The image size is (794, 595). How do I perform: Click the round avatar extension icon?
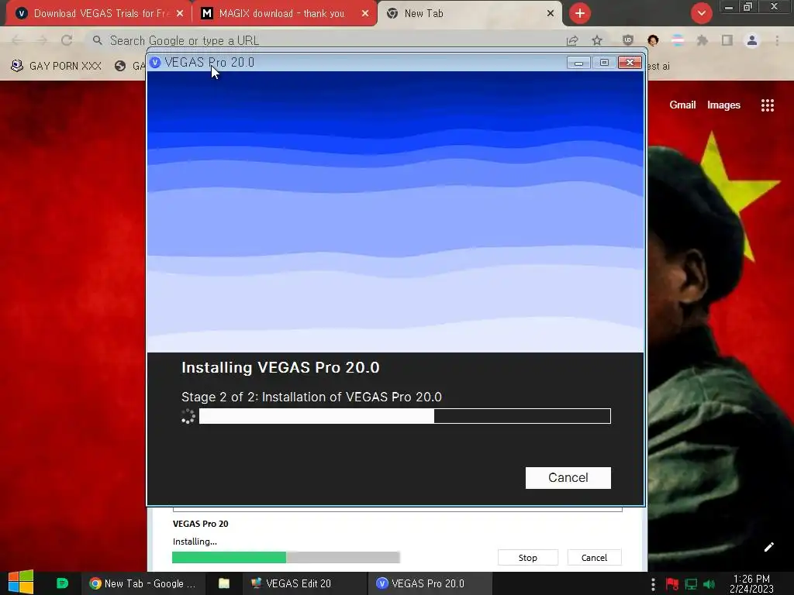653,40
